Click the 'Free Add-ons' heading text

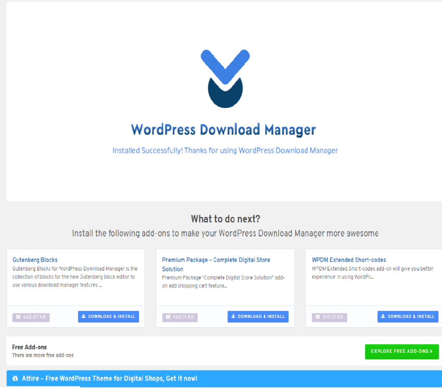tap(29, 347)
